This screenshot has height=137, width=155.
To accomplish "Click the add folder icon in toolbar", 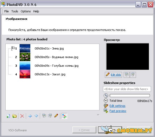I will tap(14, 116).
